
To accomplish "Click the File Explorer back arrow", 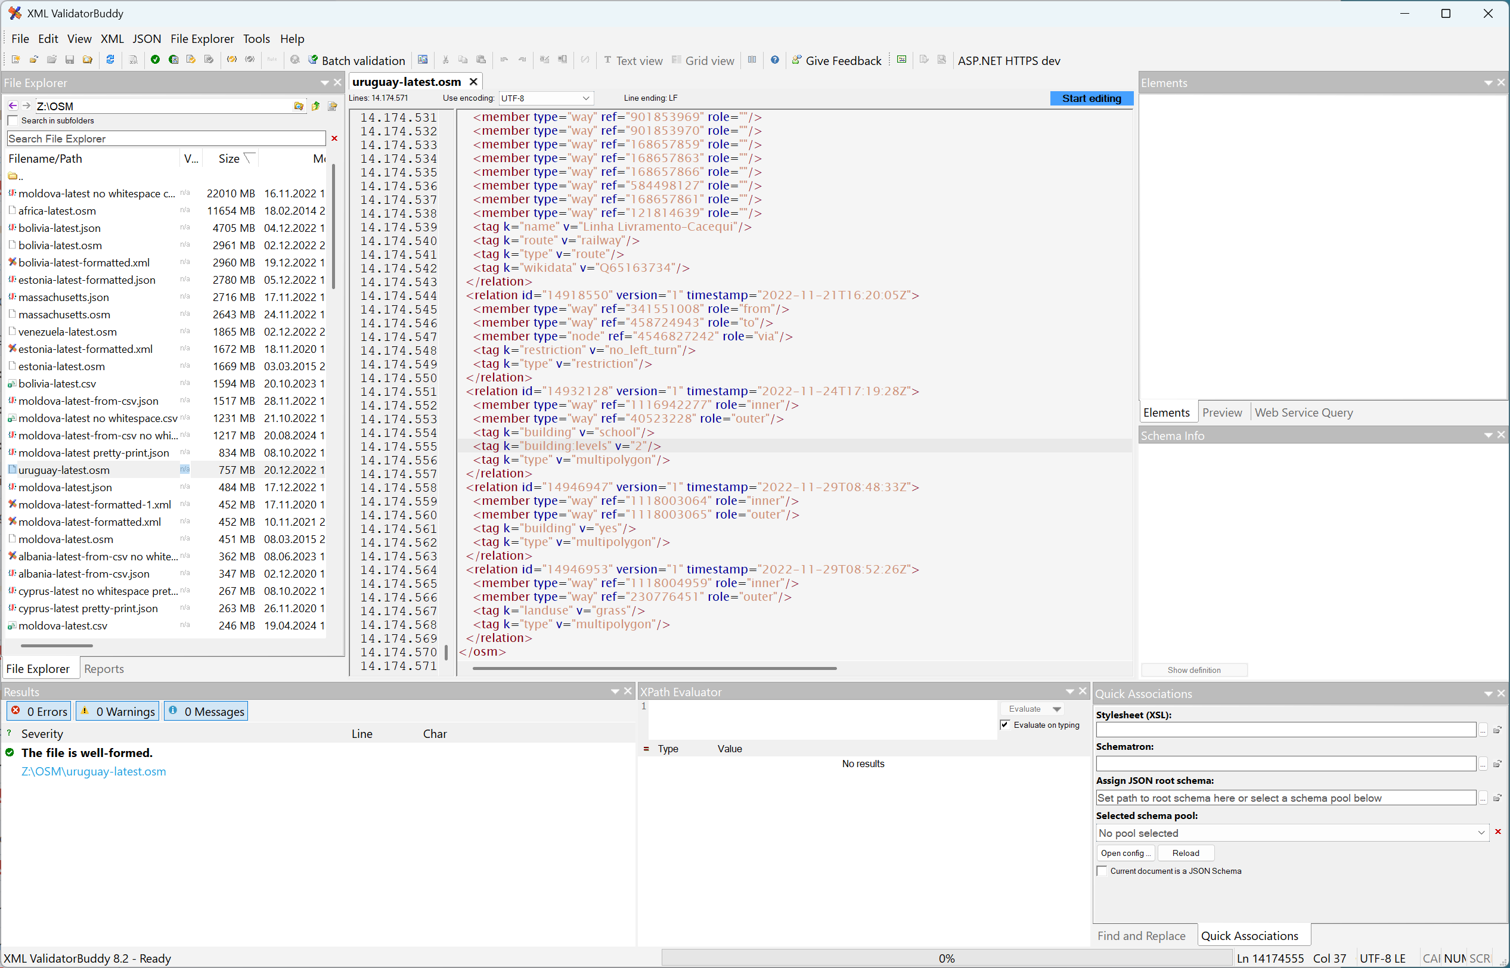I will [13, 106].
